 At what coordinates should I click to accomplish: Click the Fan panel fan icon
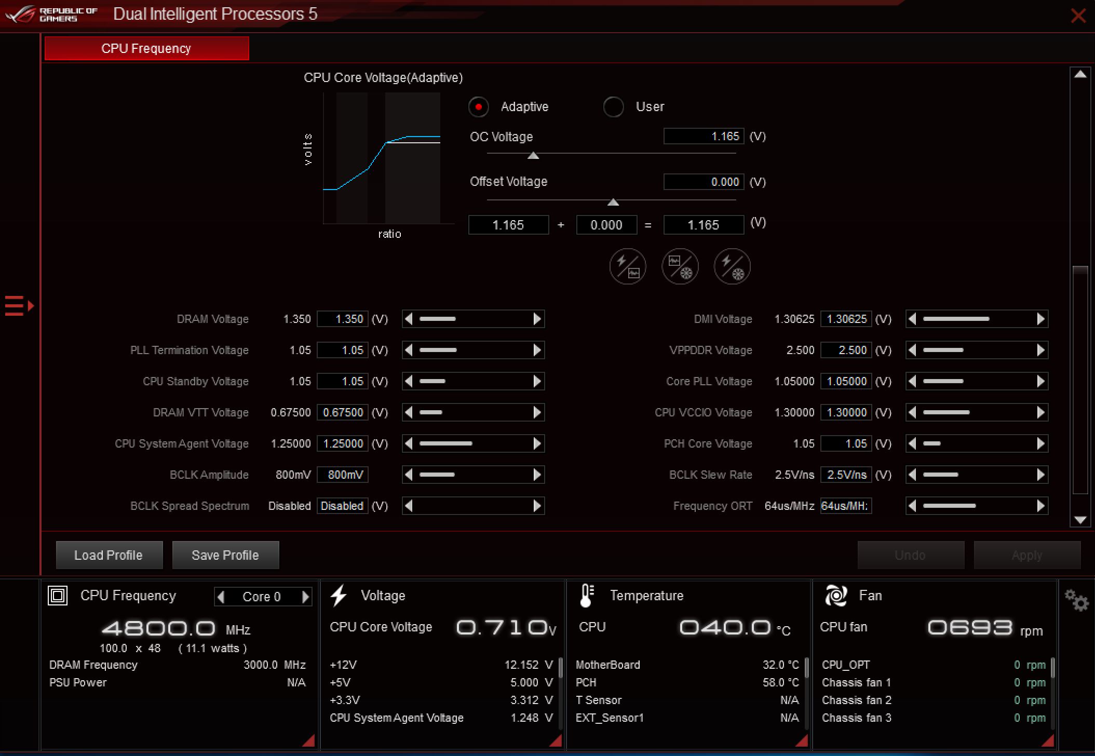click(x=836, y=596)
